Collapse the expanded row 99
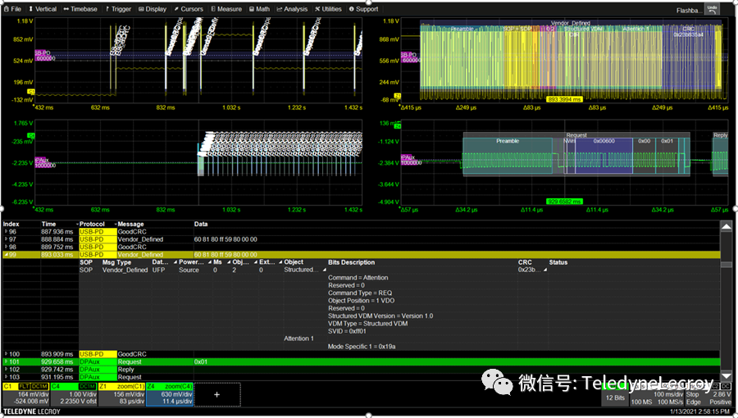Screen dimensions: 738x418 tap(5, 255)
